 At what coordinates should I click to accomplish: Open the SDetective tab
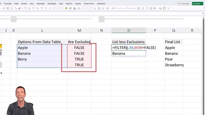click(101, 4)
